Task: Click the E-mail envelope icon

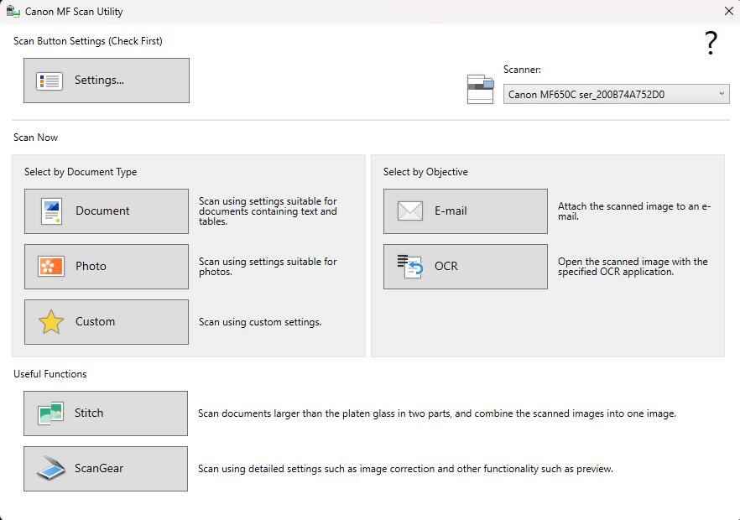Action: (409, 211)
